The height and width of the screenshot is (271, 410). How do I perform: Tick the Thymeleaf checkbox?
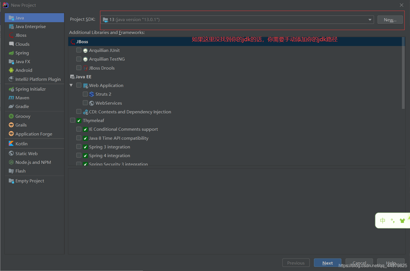click(x=73, y=120)
